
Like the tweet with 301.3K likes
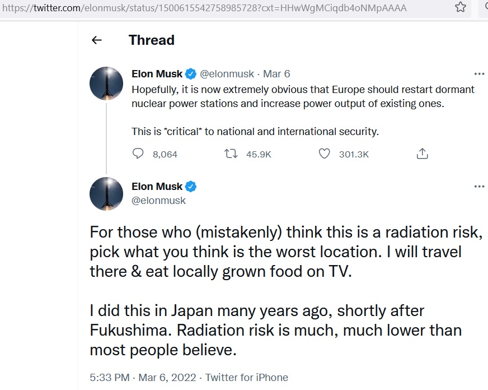click(324, 154)
